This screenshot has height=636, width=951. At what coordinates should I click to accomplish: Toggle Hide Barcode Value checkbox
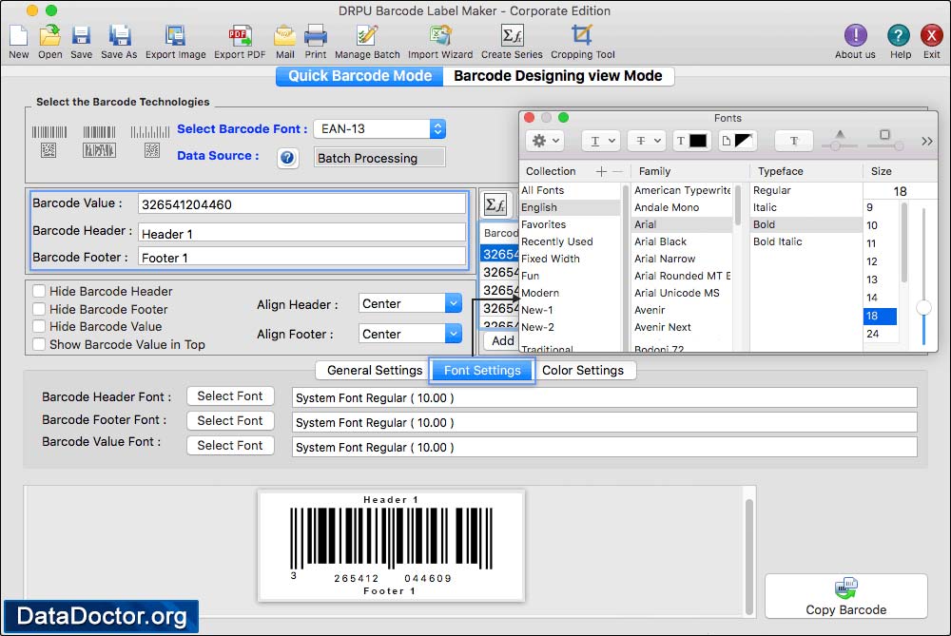click(x=39, y=327)
